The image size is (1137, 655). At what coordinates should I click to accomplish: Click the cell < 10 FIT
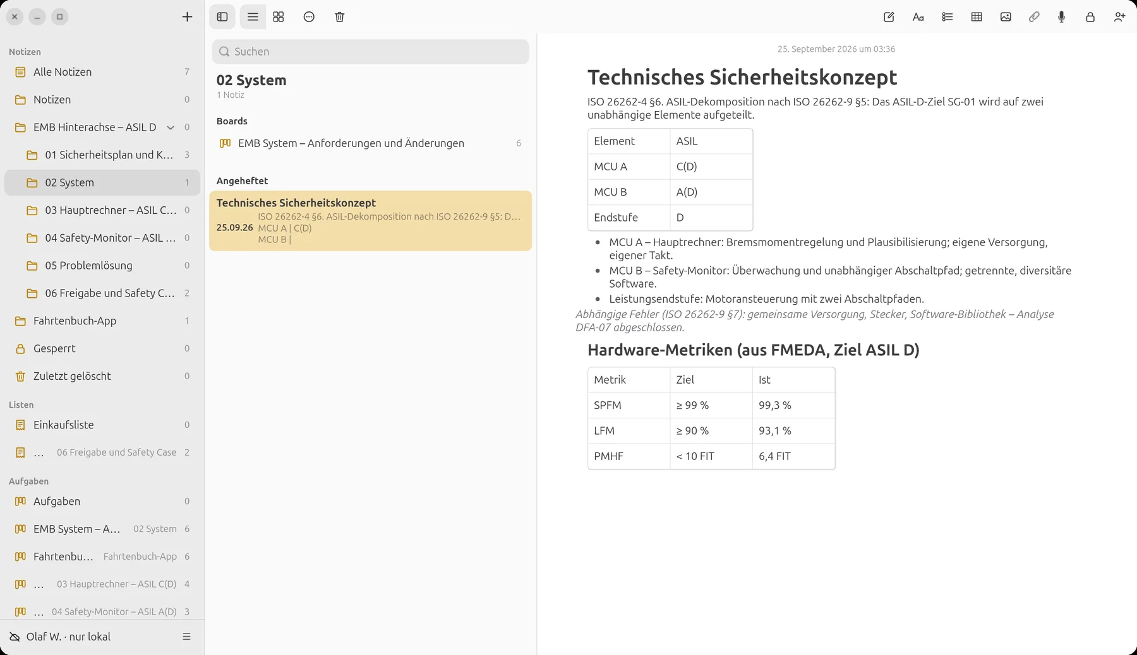point(711,456)
